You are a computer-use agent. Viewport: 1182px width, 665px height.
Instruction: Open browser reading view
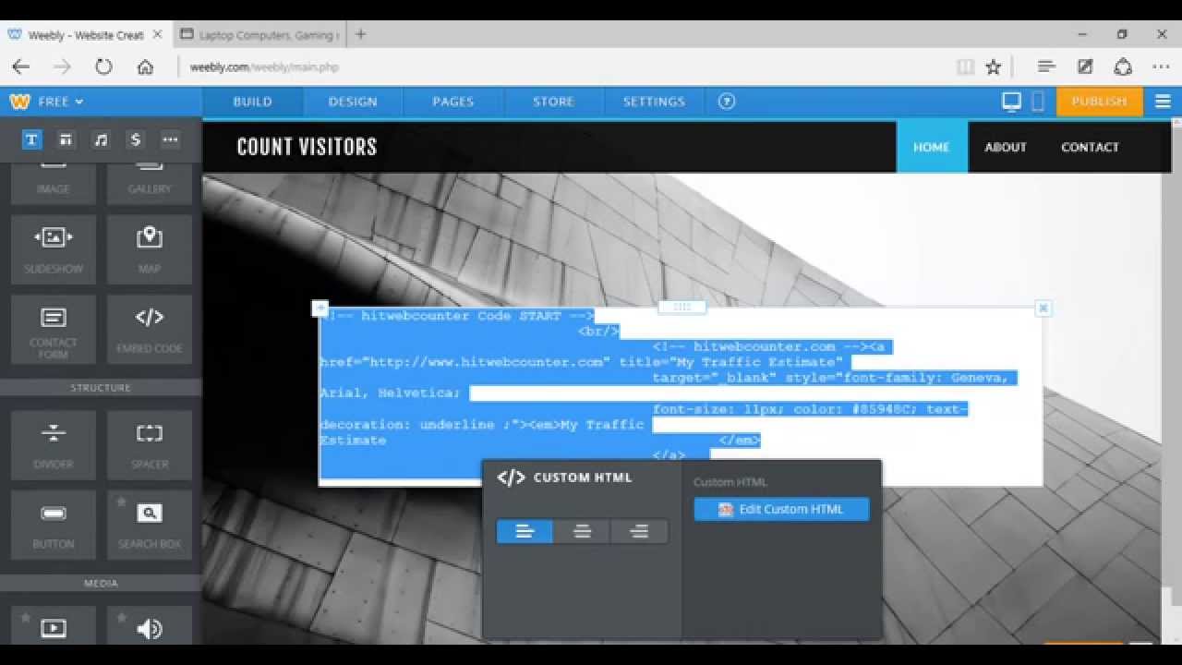(x=965, y=66)
